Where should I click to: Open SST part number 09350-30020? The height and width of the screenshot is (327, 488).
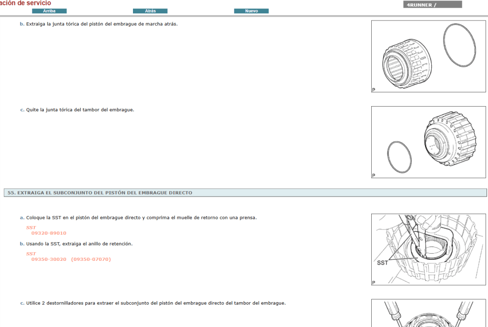(49, 259)
